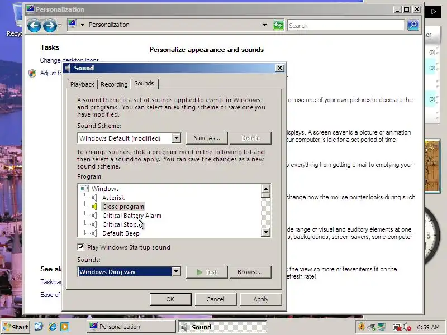Viewport: 447px width, 335px height.
Task: Click the speaker icon beside Default Beep
Action: click(x=94, y=233)
